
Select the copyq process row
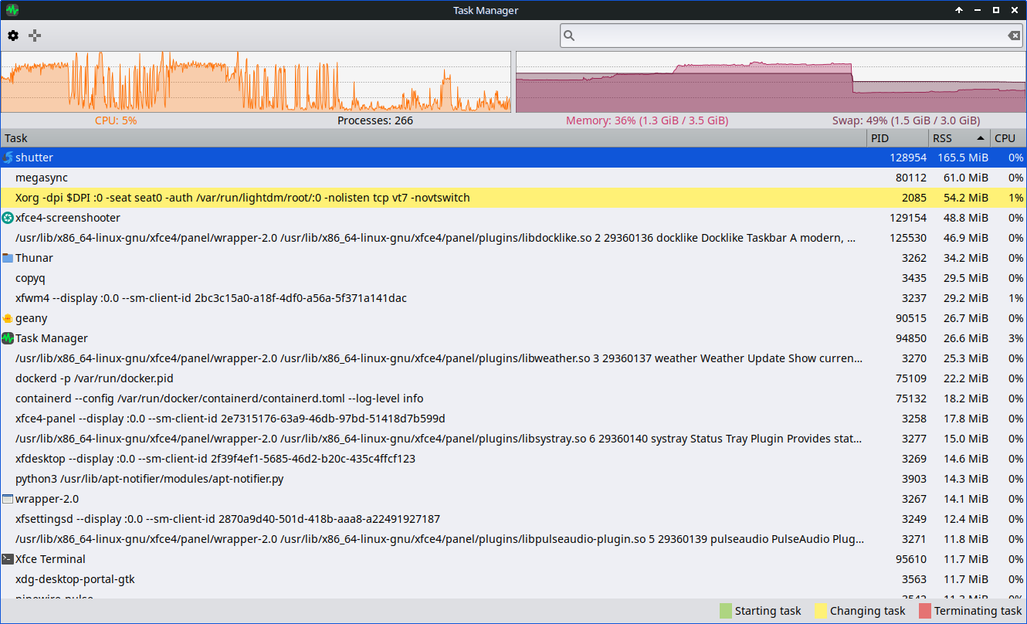513,278
